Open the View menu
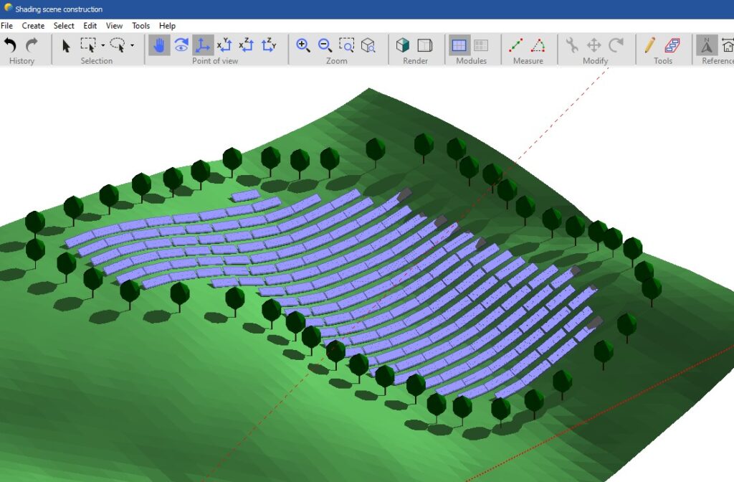 click(113, 25)
